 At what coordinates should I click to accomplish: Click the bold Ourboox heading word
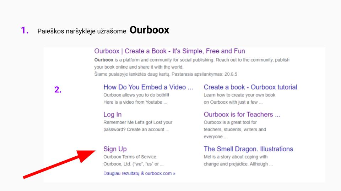(149, 30)
